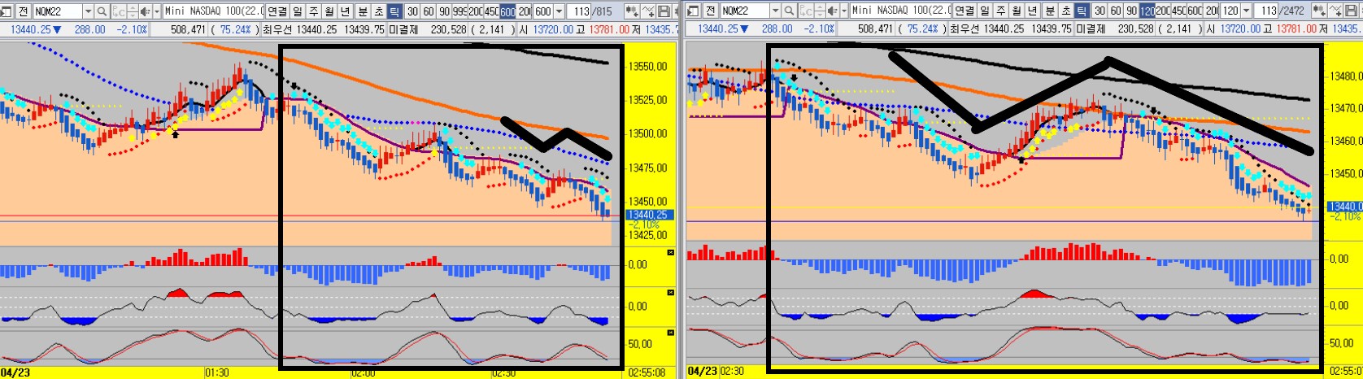Click the right chart's symbol up/down stepper
The width and height of the screenshot is (1363, 379).
pyautogui.click(x=820, y=11)
